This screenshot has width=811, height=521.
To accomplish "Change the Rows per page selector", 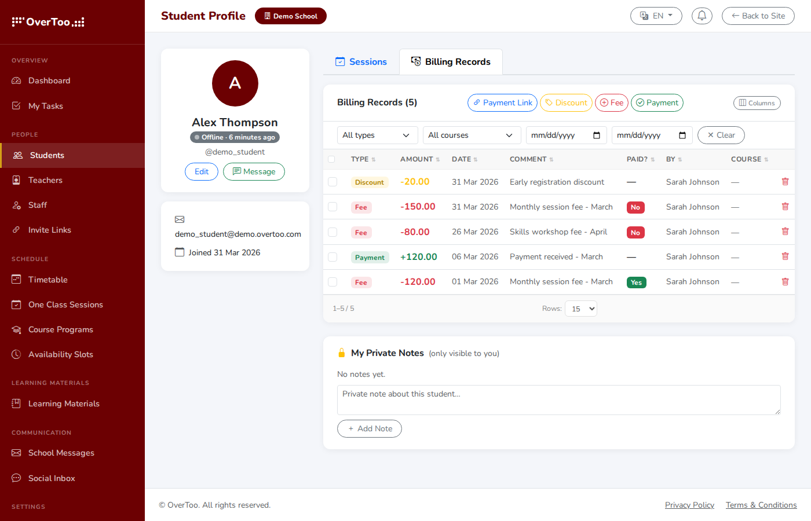I will [581, 308].
